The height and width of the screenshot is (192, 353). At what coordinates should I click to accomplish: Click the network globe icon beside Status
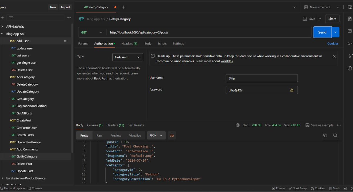point(238,125)
